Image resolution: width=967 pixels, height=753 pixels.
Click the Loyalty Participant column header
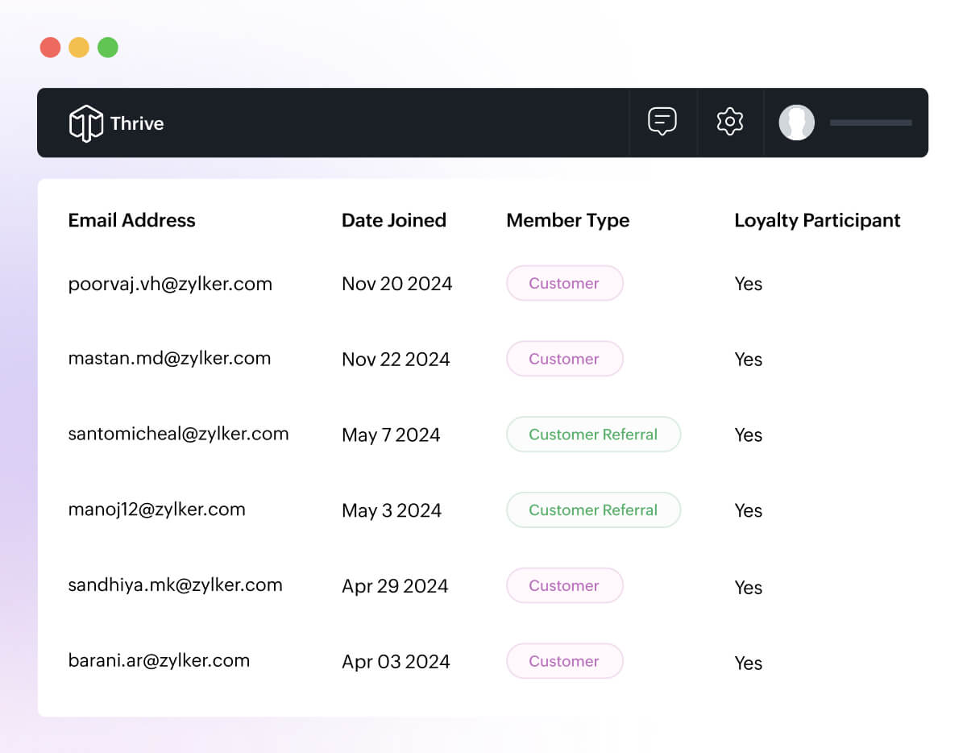[817, 220]
